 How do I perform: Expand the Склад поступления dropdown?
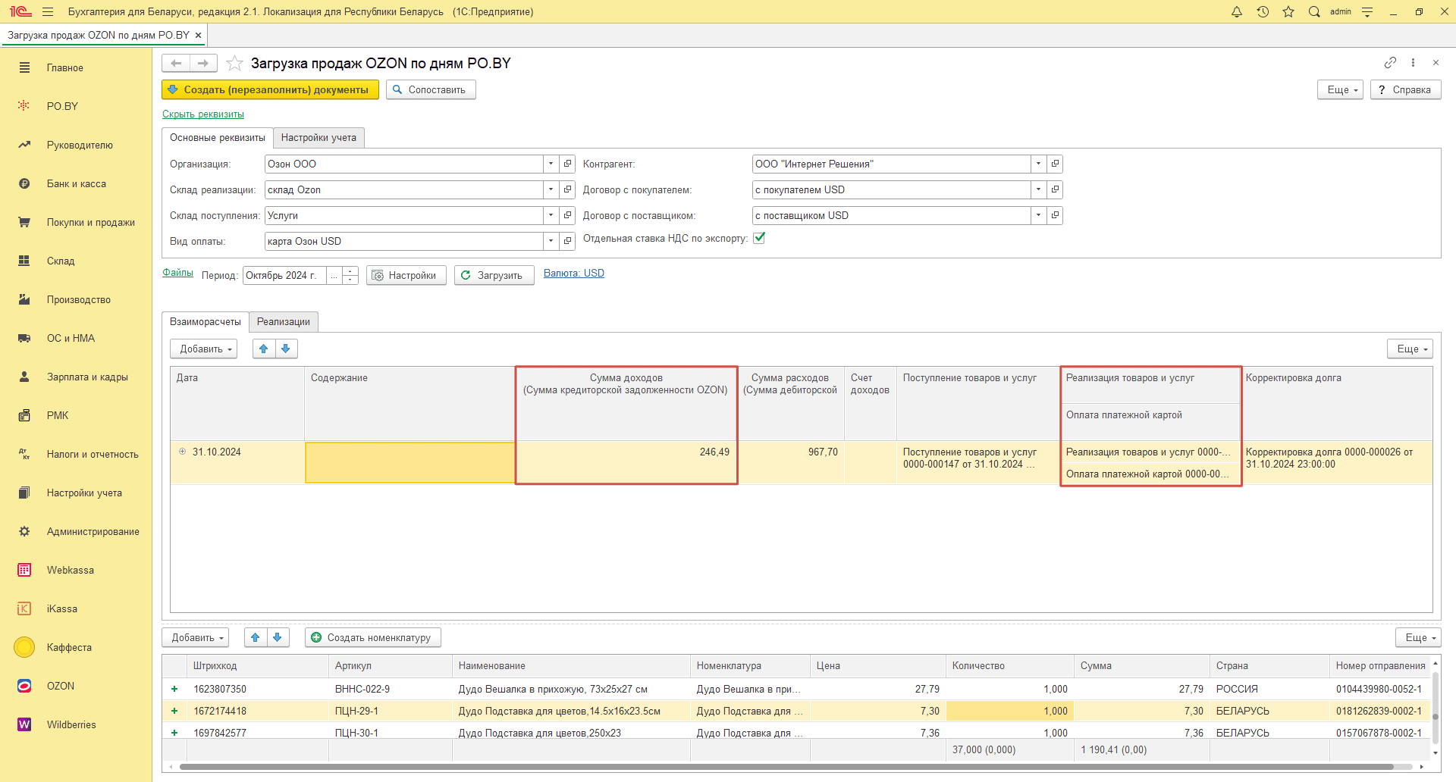(551, 215)
